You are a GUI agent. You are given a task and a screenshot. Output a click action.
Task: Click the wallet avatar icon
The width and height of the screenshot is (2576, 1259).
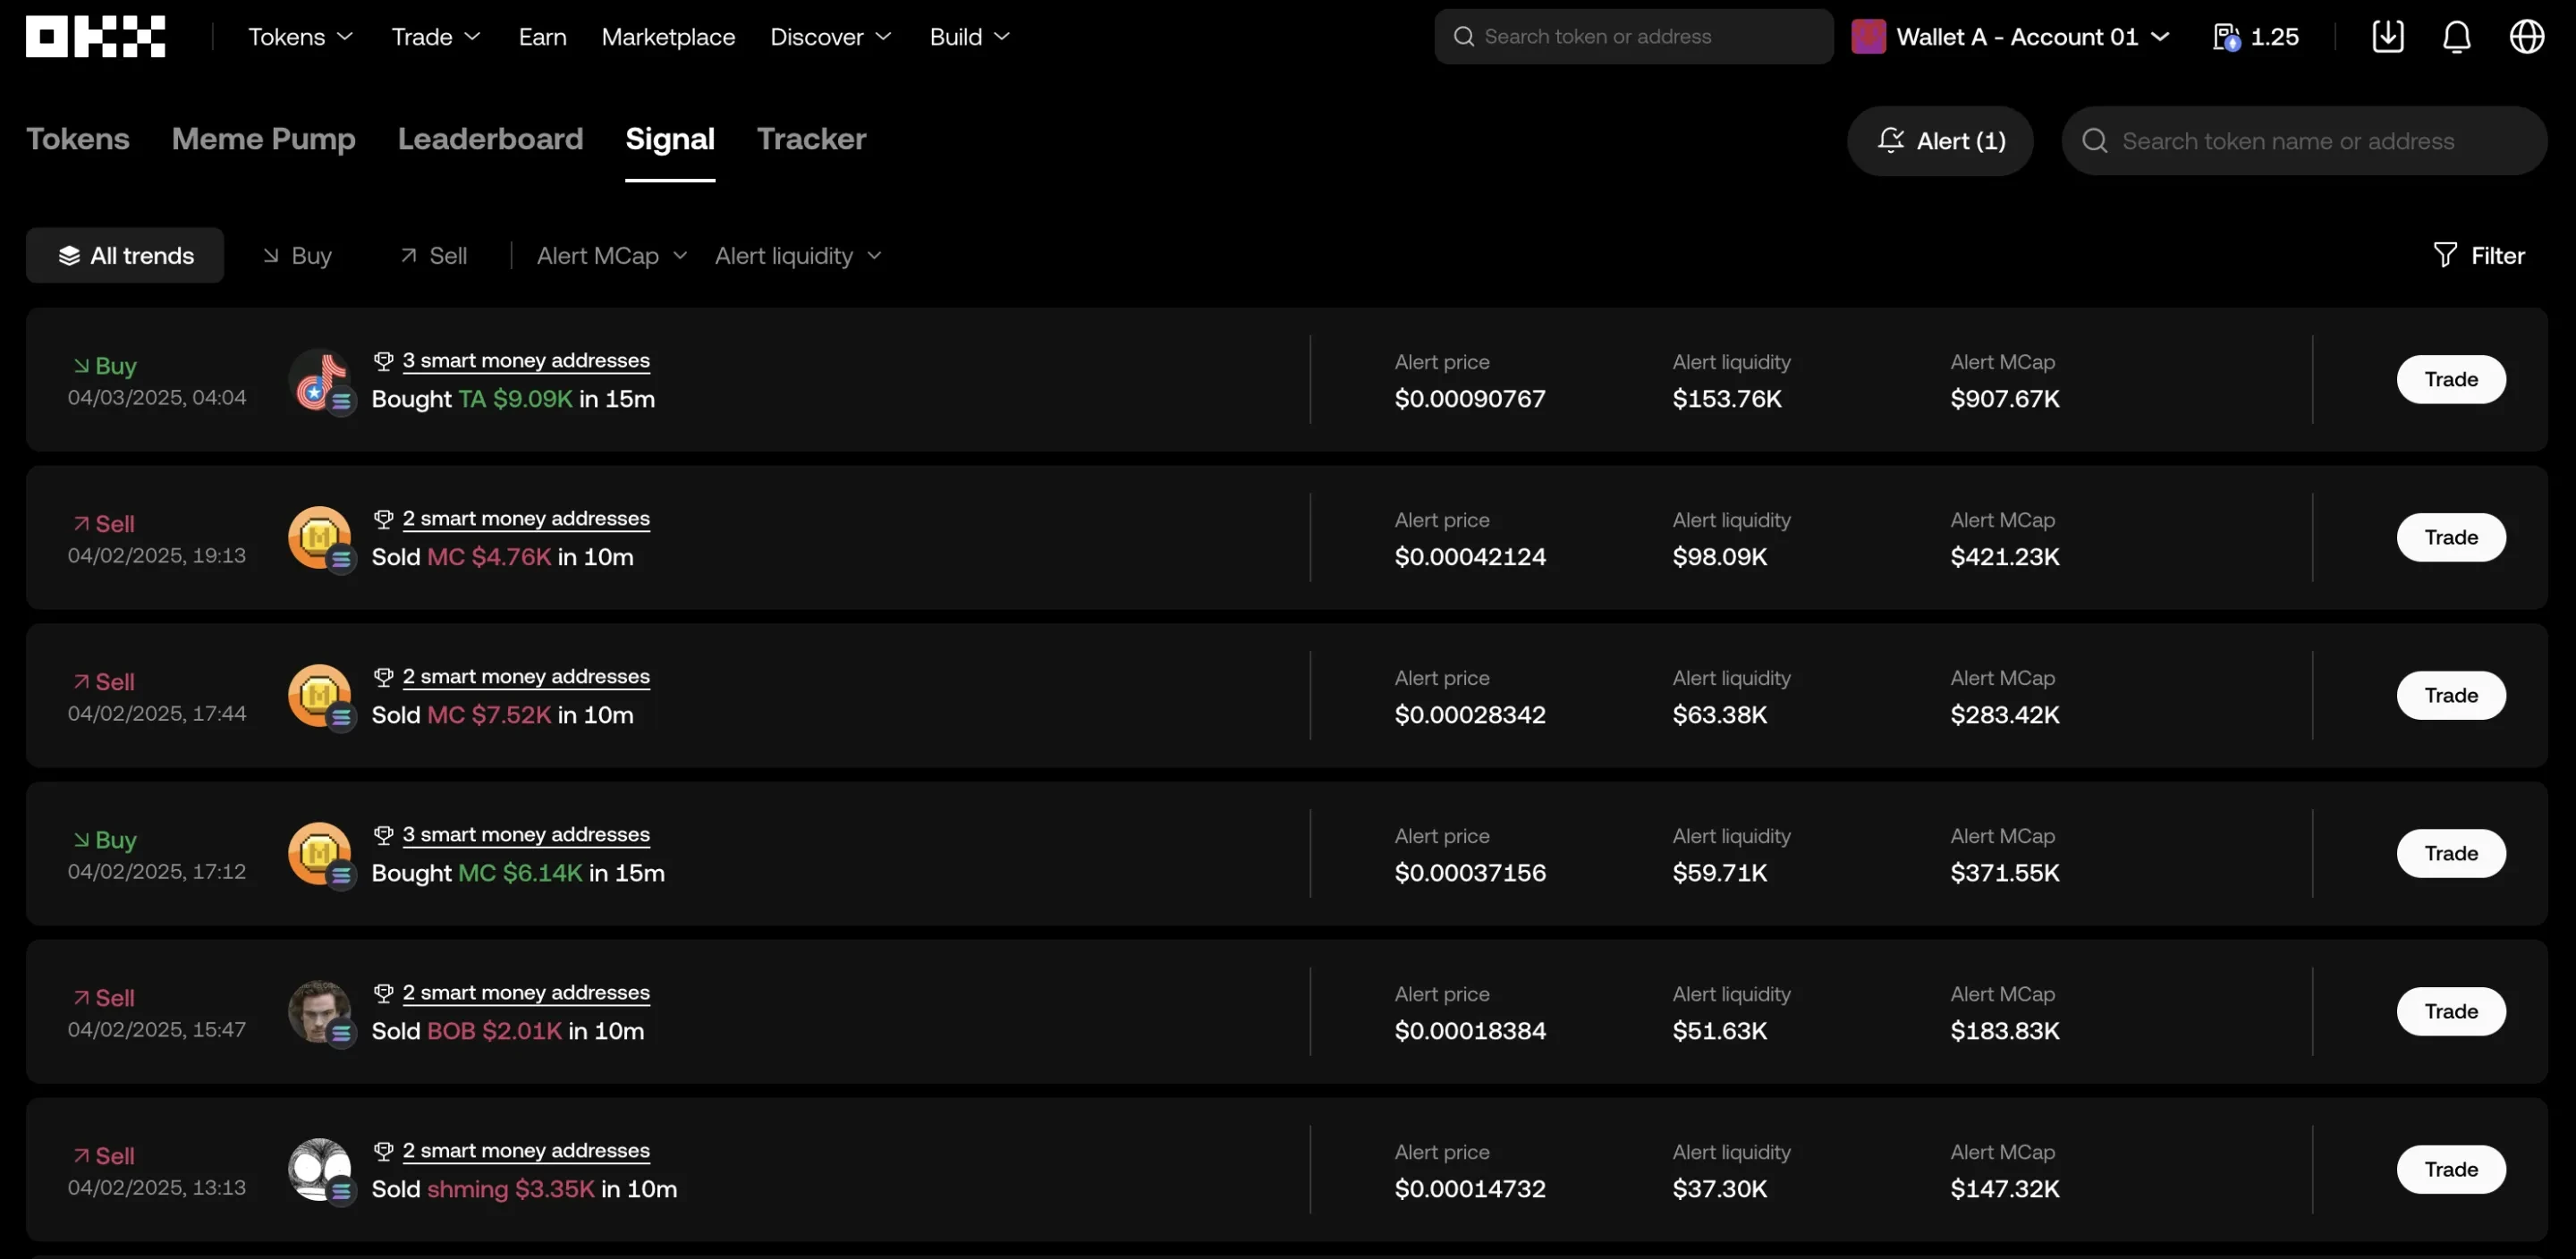tap(1868, 37)
